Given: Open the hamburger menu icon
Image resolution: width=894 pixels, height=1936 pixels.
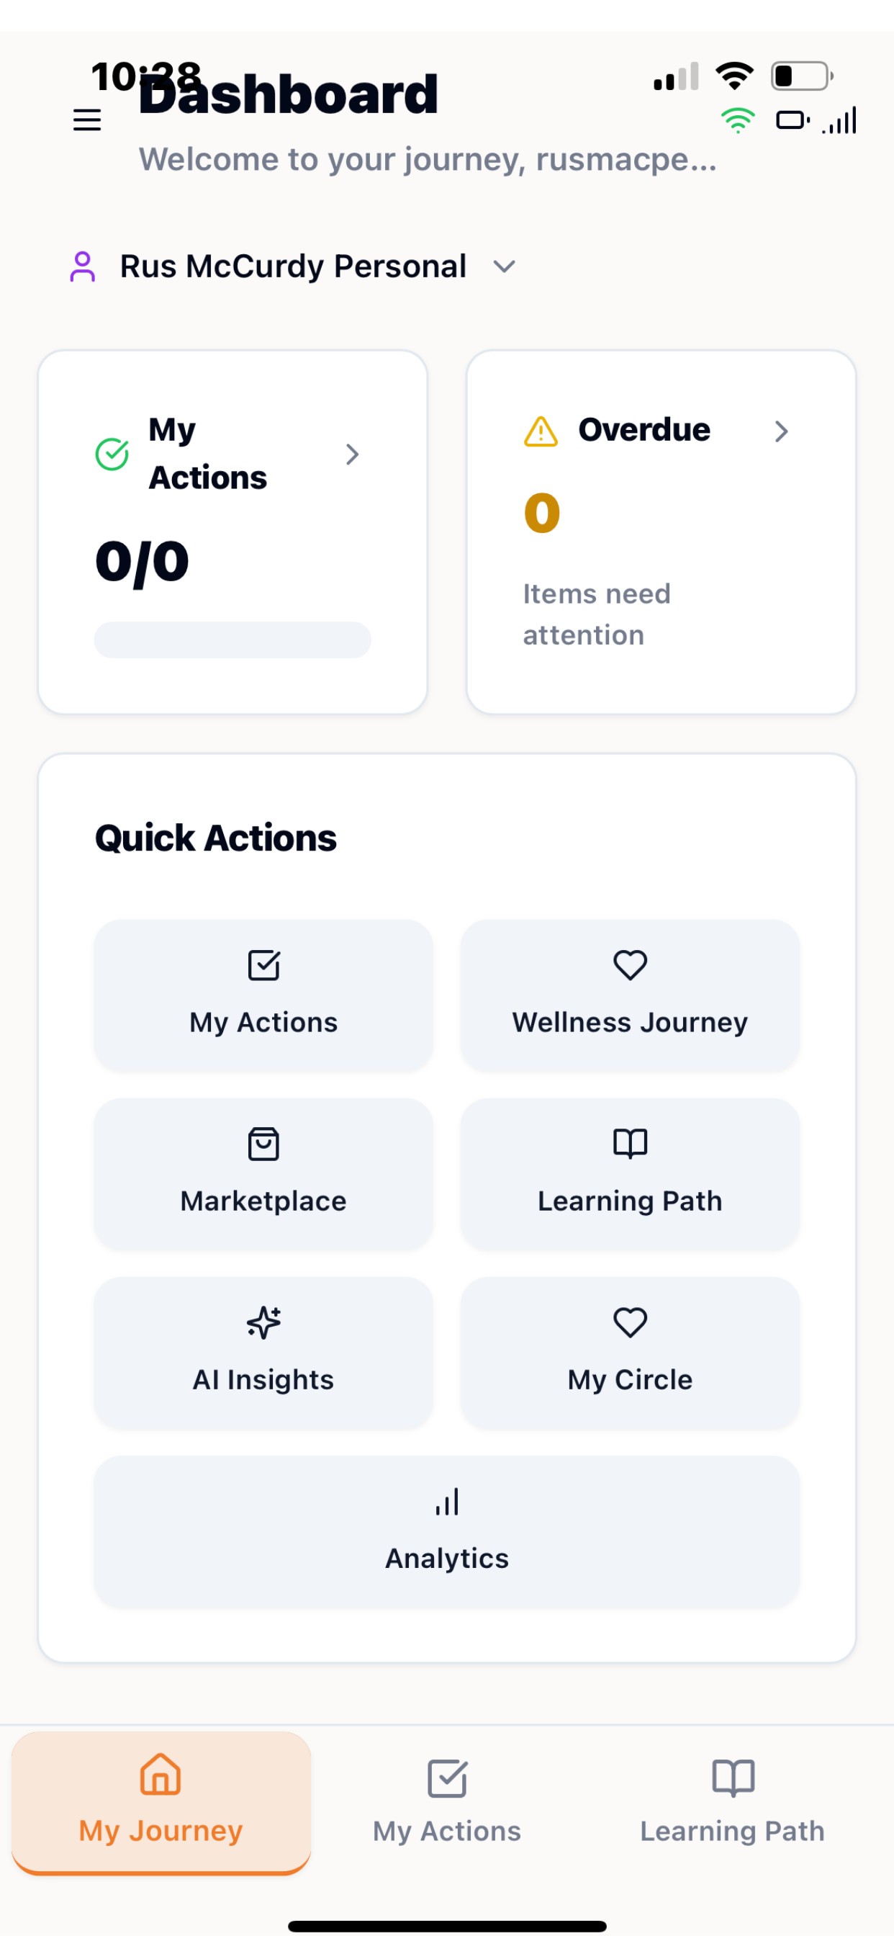Looking at the screenshot, I should (87, 120).
